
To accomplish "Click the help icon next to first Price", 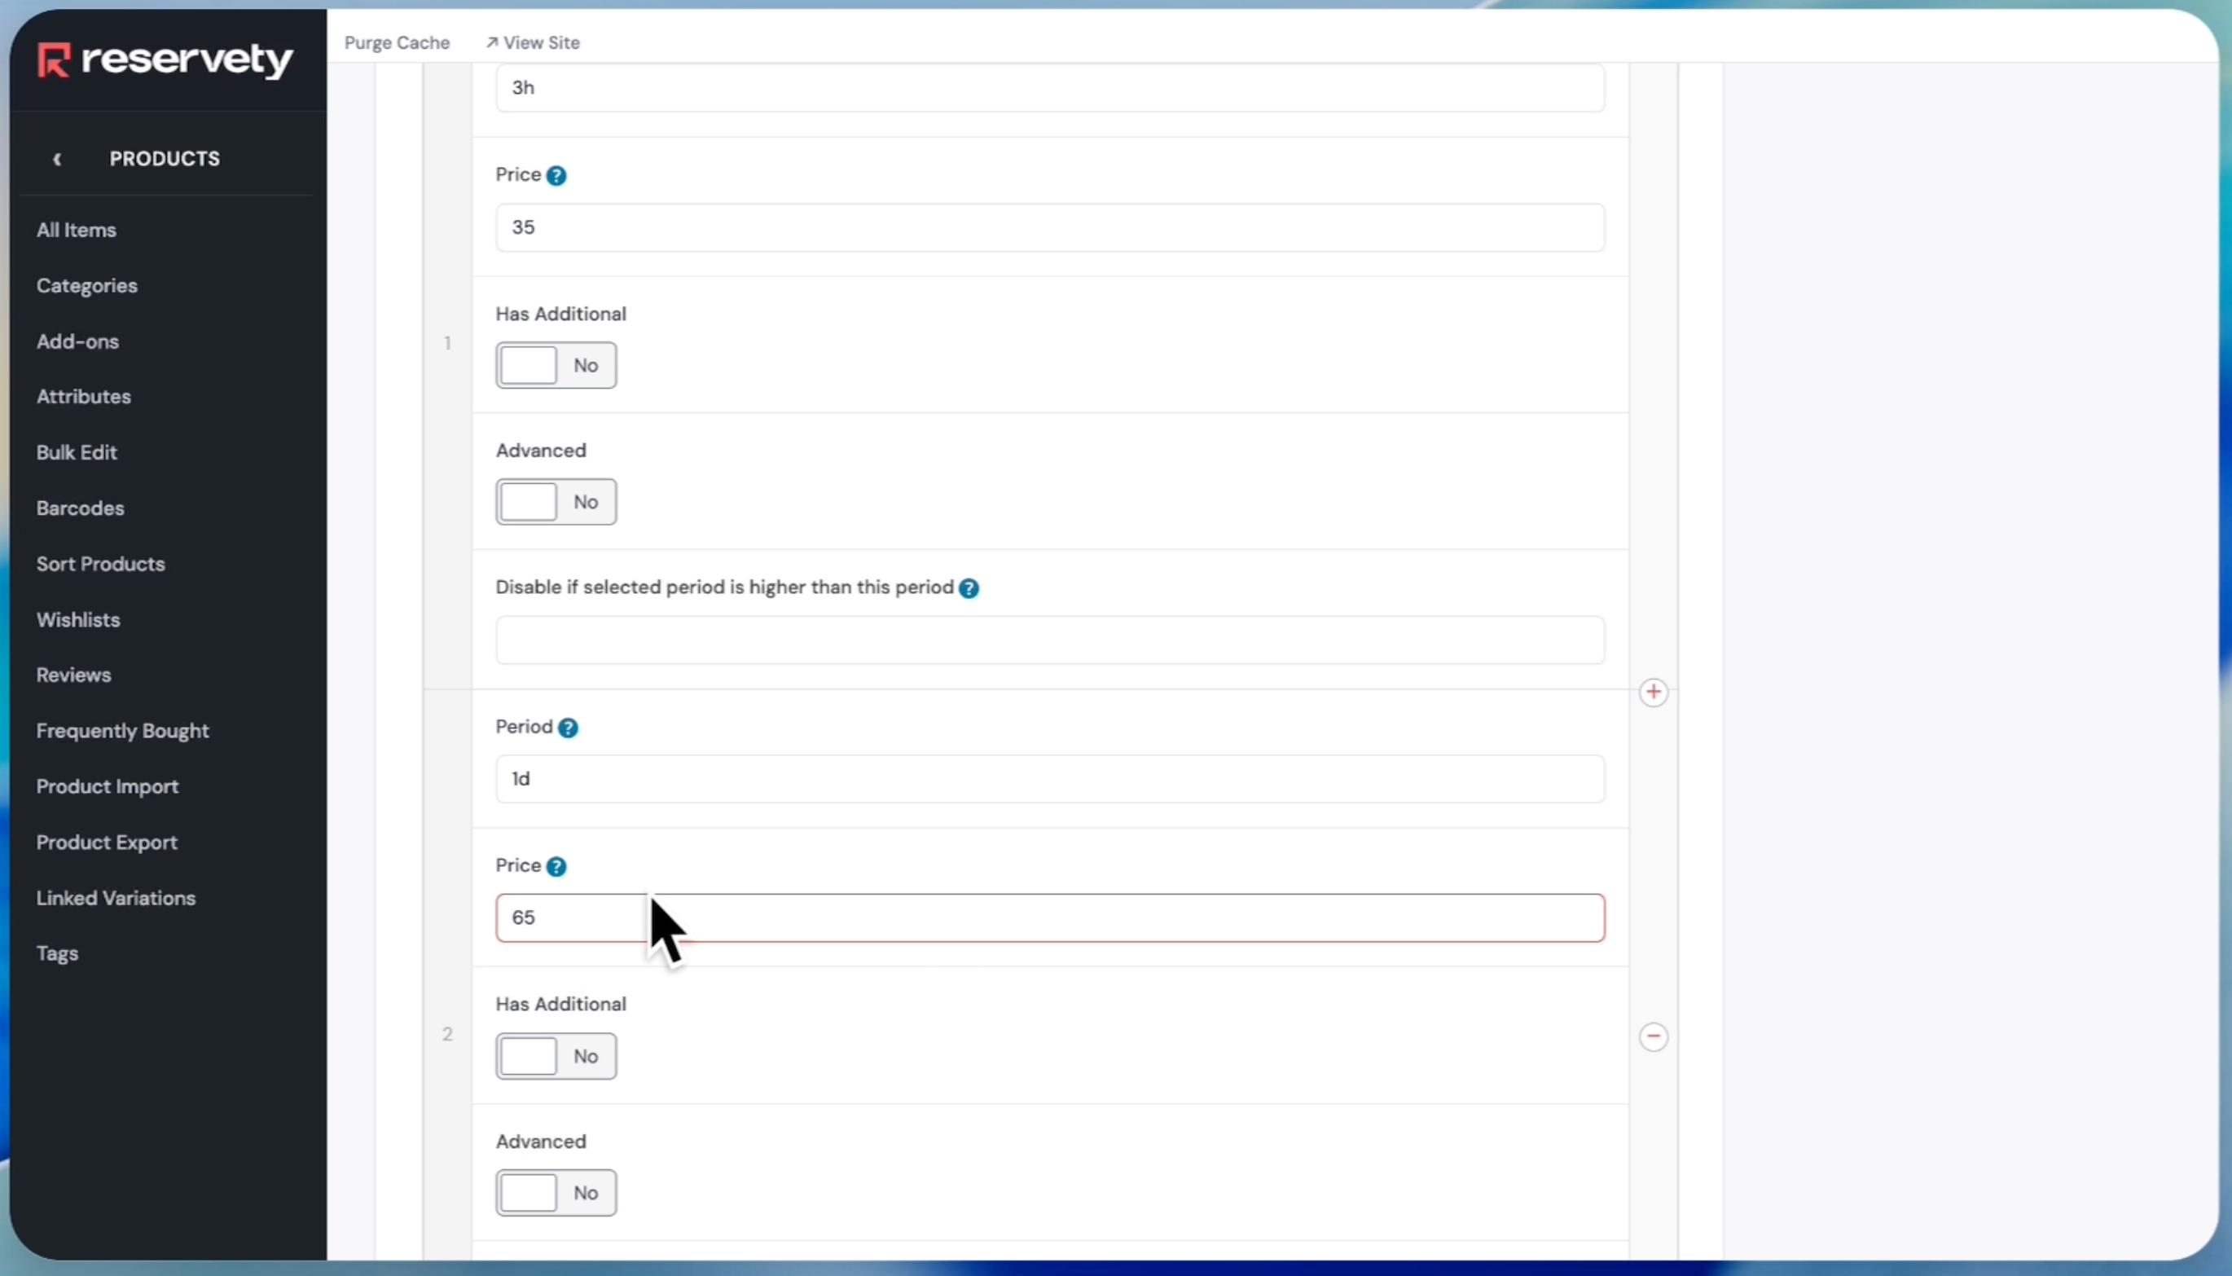I will [x=556, y=175].
